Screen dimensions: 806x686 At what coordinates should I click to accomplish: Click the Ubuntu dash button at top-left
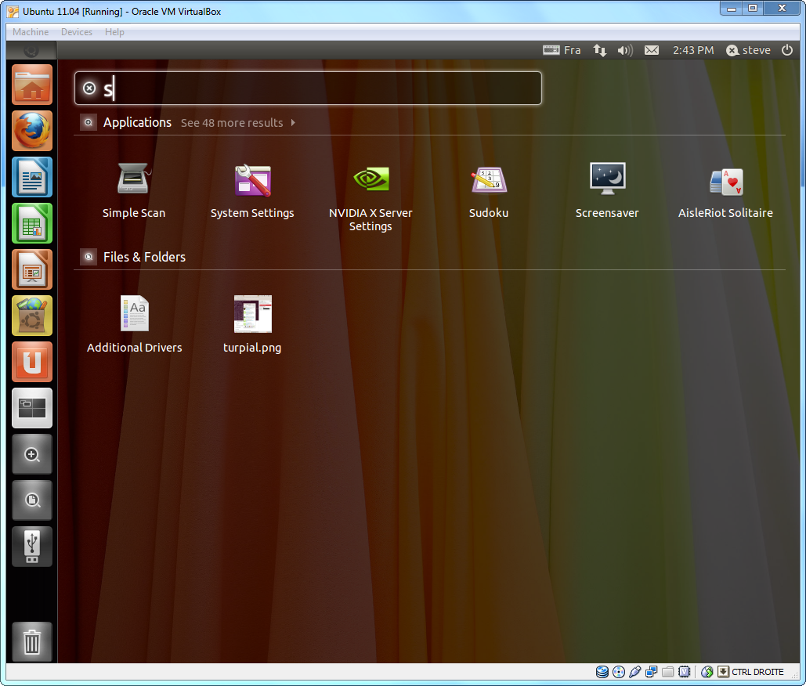click(x=31, y=50)
